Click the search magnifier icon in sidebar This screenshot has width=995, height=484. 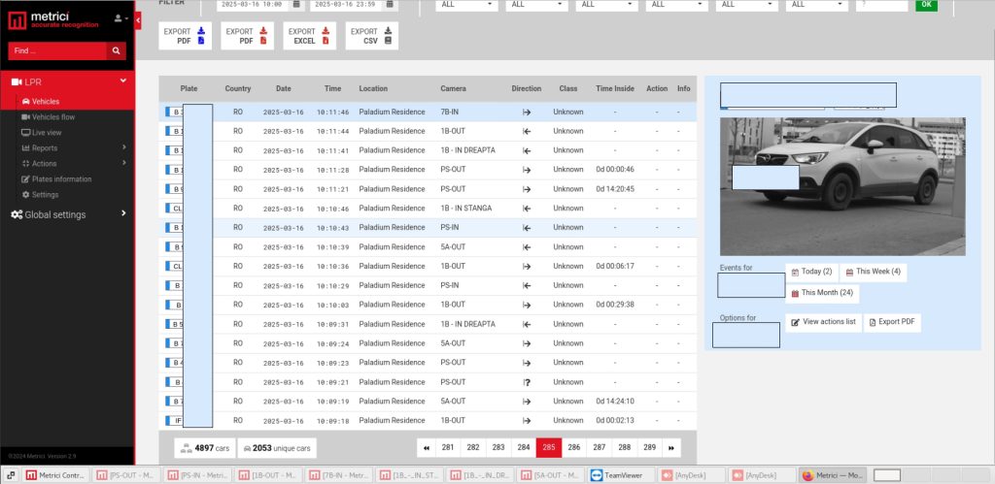tap(117, 50)
